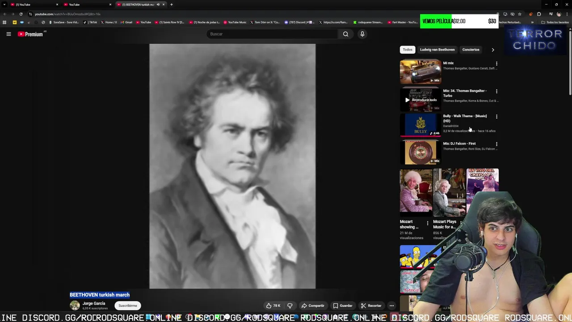The width and height of the screenshot is (572, 322).
Task: Show more filter chips with the arrow
Action: pos(493,50)
